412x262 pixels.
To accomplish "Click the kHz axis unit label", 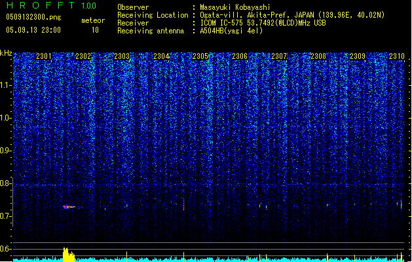I will [x=6, y=53].
